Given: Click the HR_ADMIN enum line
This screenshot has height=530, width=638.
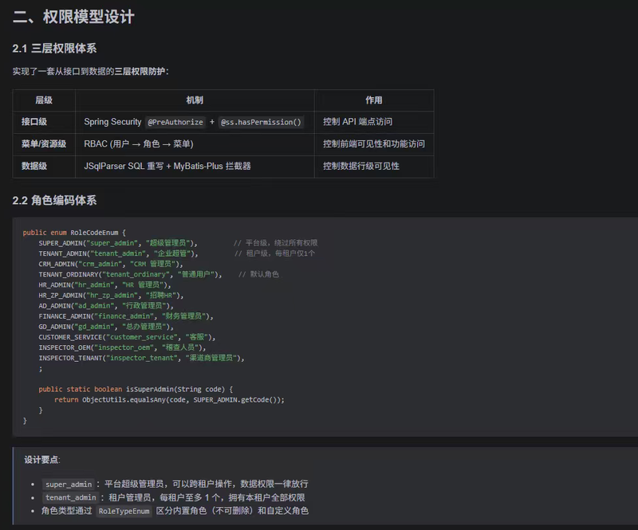Looking at the screenshot, I should point(105,285).
